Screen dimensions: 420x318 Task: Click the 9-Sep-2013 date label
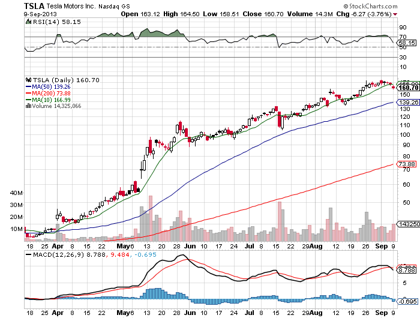[x=40, y=14]
